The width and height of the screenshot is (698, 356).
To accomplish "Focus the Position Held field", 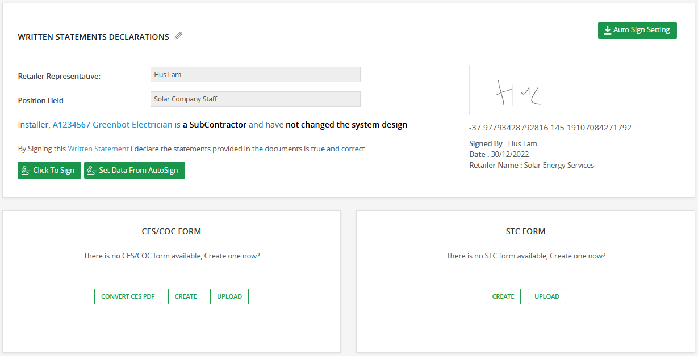I will pyautogui.click(x=255, y=99).
